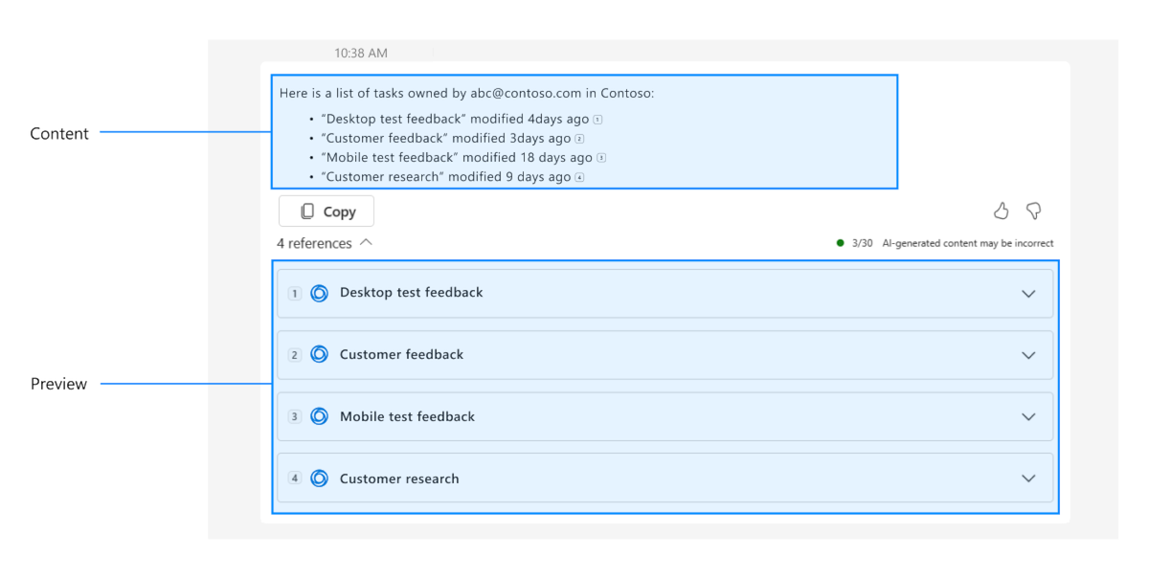Screen dimensions: 1149x579
Task: Click citation marker 1 after Desktop test feedback
Action: 597,120
